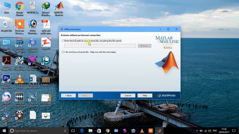239x134 pixels.
Task: Select 'I do not have a license file' option
Action: pos(63,52)
